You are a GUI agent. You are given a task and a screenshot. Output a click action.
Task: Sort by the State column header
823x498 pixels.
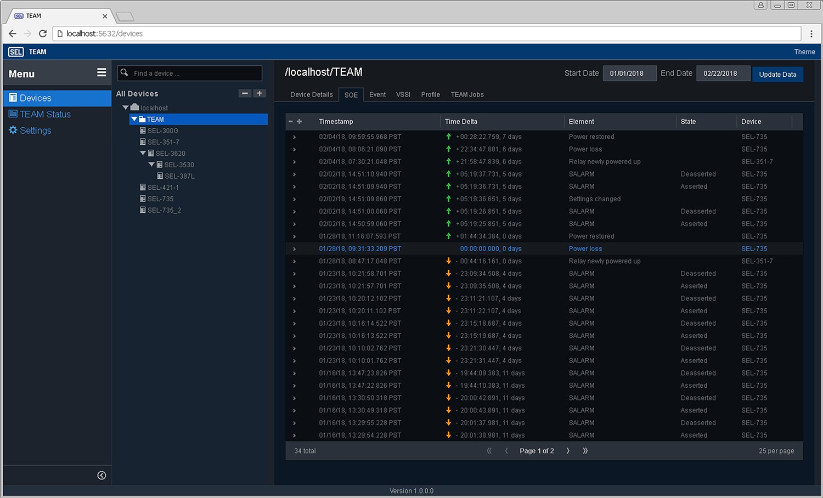688,121
